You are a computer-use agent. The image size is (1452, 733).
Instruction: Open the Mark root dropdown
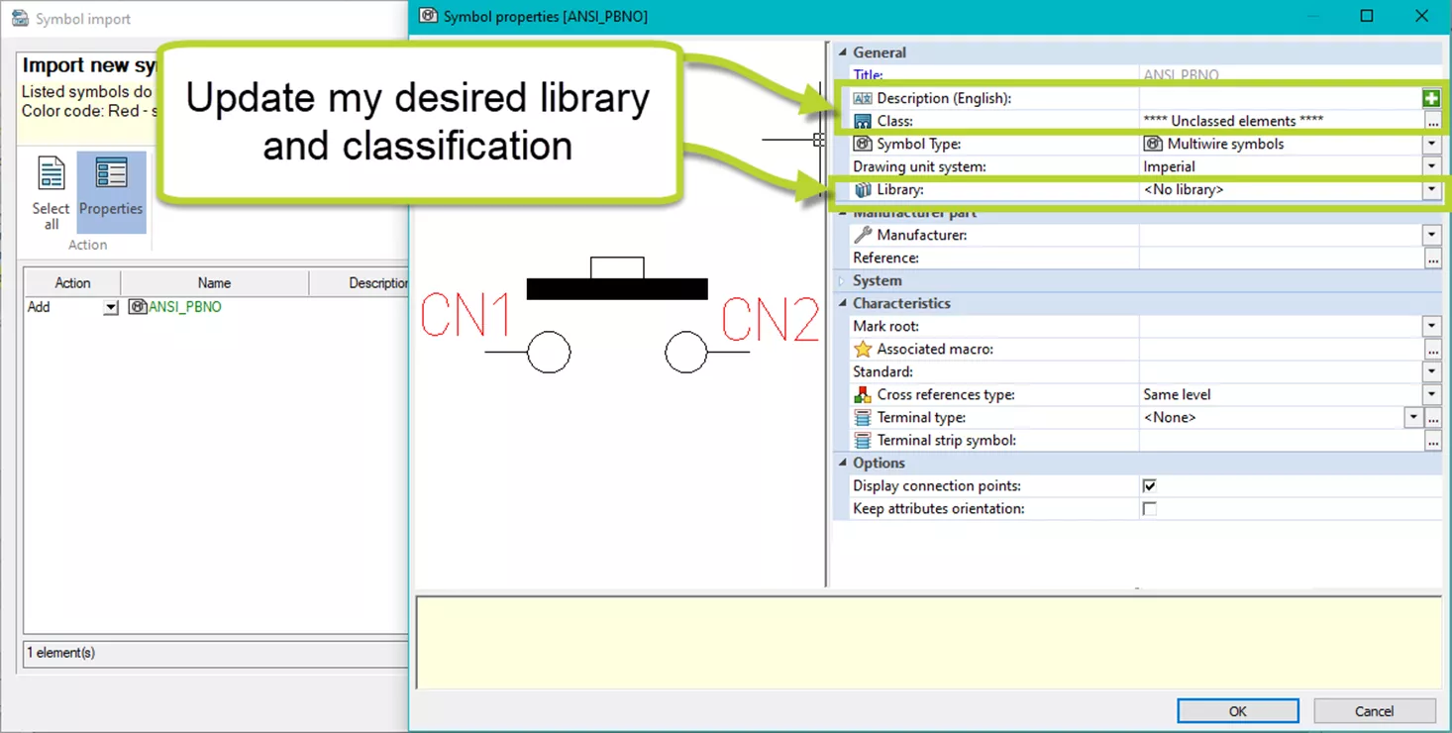pyautogui.click(x=1432, y=326)
